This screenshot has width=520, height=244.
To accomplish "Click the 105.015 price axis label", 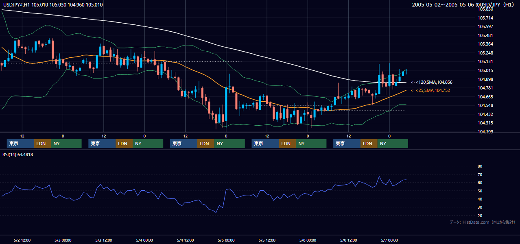I will pos(485,70).
